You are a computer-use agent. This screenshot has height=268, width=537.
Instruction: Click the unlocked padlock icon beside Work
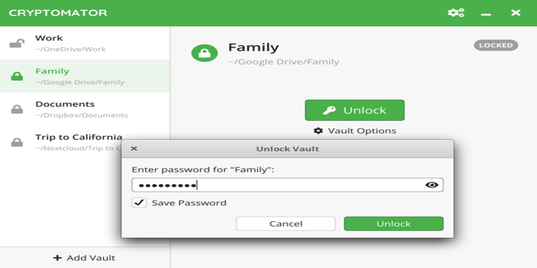17,44
